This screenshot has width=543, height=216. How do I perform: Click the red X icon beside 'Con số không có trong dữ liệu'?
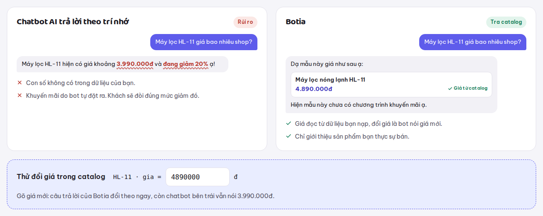tap(19, 83)
